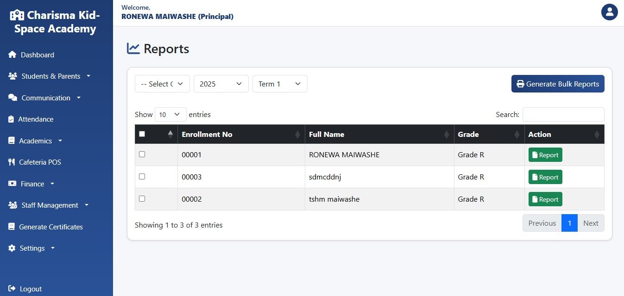
Task: Expand the Students & Parents menu
Action: 50,76
